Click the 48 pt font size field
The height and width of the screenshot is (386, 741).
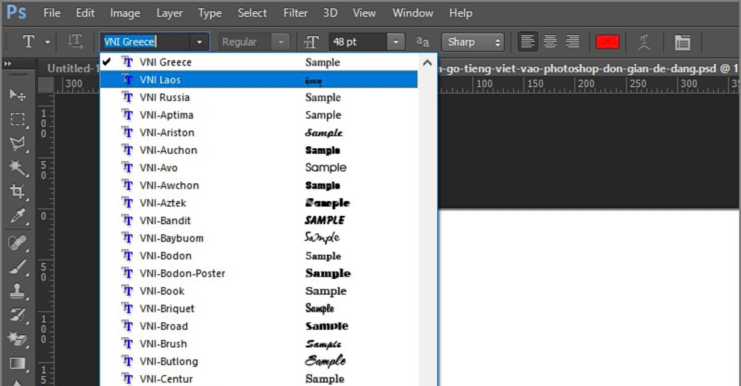[x=358, y=42]
